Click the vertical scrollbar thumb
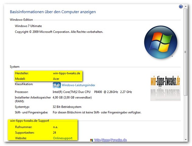The image size is (192, 146). coord(186,52)
